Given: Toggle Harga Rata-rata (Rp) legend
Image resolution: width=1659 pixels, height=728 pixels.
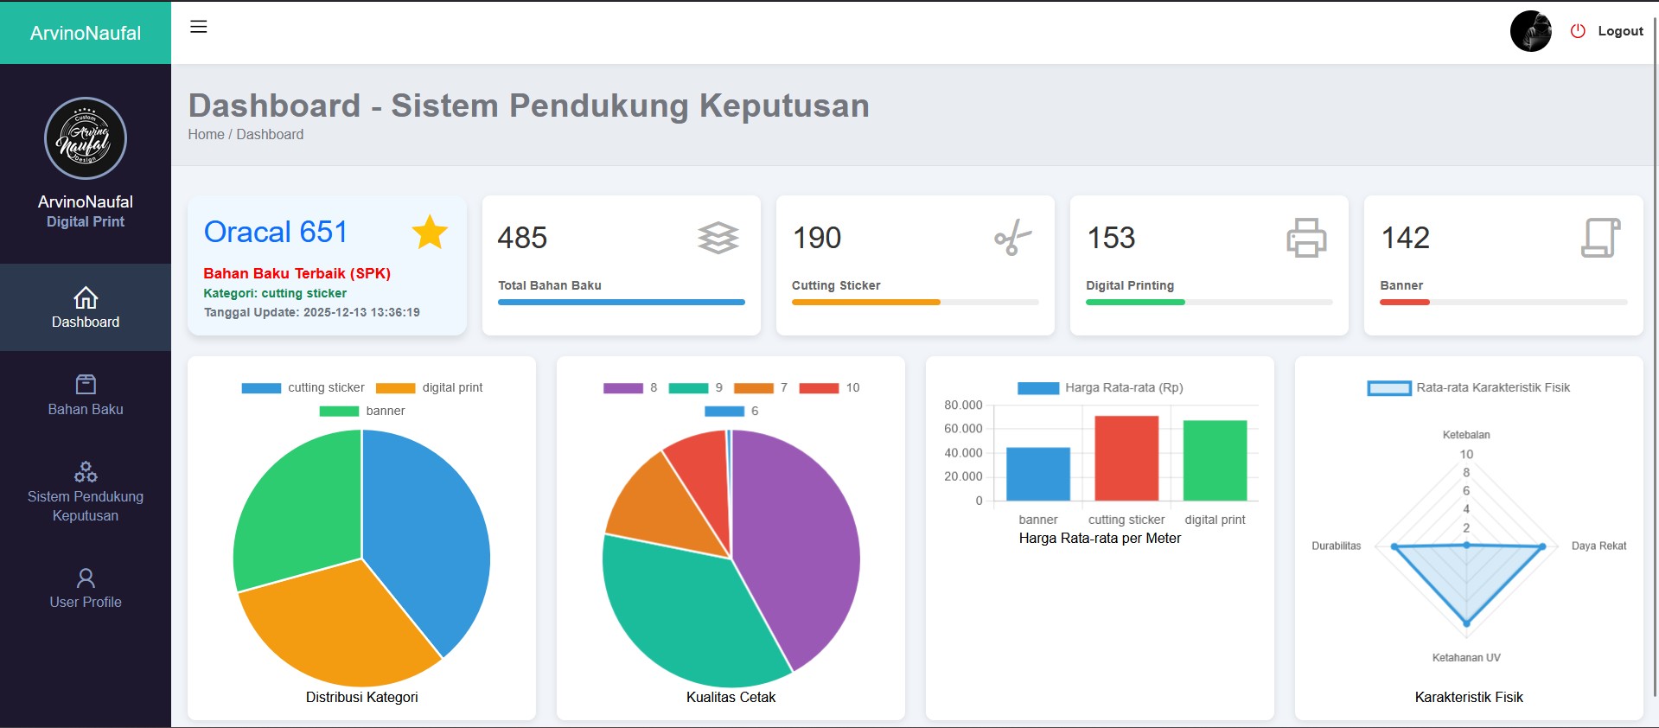Looking at the screenshot, I should pos(1100,387).
